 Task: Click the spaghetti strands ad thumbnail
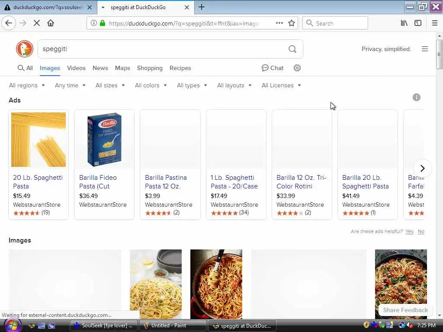39,140
